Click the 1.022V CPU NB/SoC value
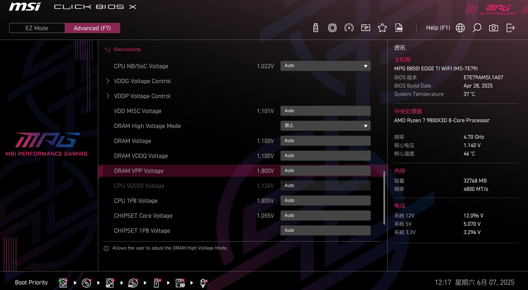The image size is (528, 290). [x=265, y=66]
